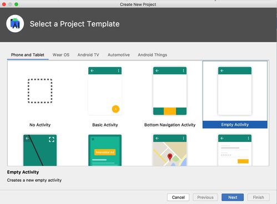277x204 pixels.
Task: Click the Empty Activity highlighted label
Action: [235, 125]
